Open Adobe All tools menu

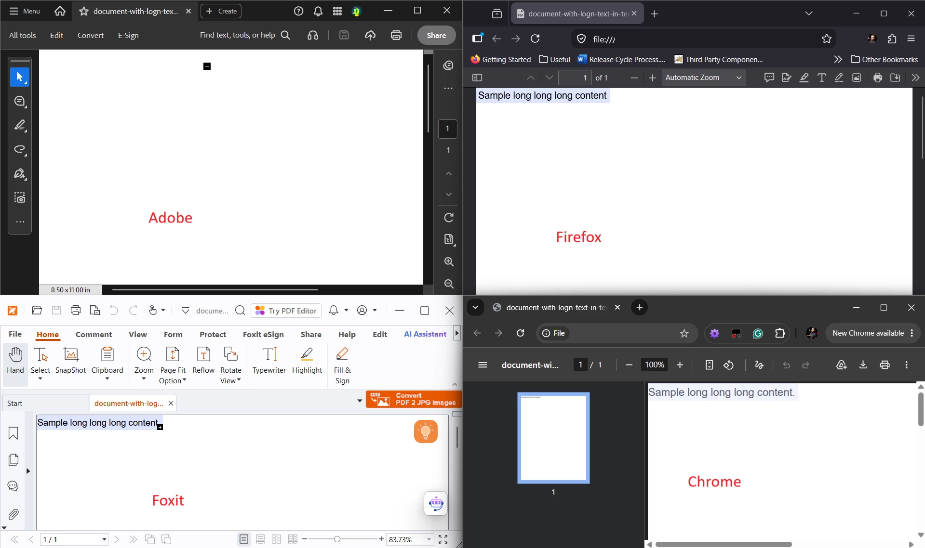pyautogui.click(x=23, y=35)
